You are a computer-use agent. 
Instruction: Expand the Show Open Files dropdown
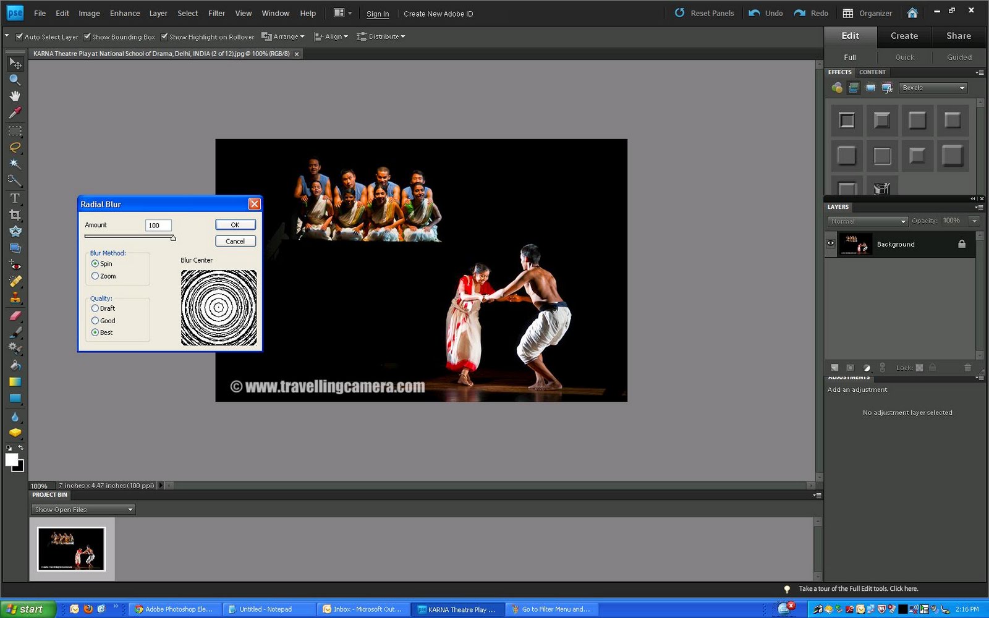click(x=83, y=510)
